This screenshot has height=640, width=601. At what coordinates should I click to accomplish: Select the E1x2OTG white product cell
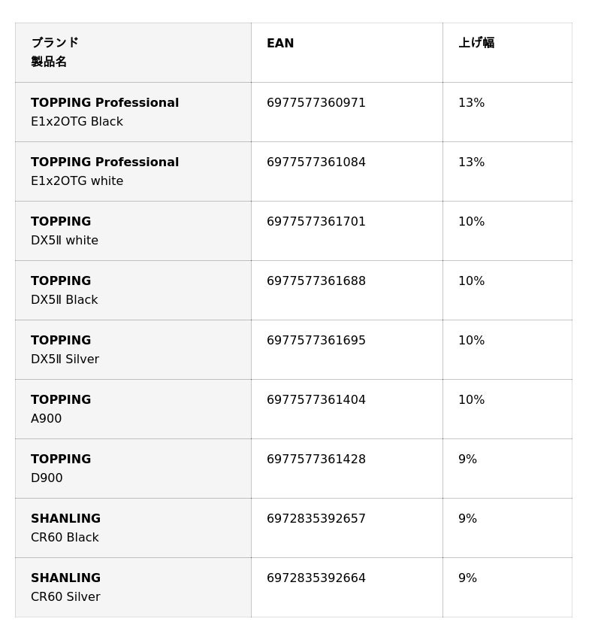133,171
